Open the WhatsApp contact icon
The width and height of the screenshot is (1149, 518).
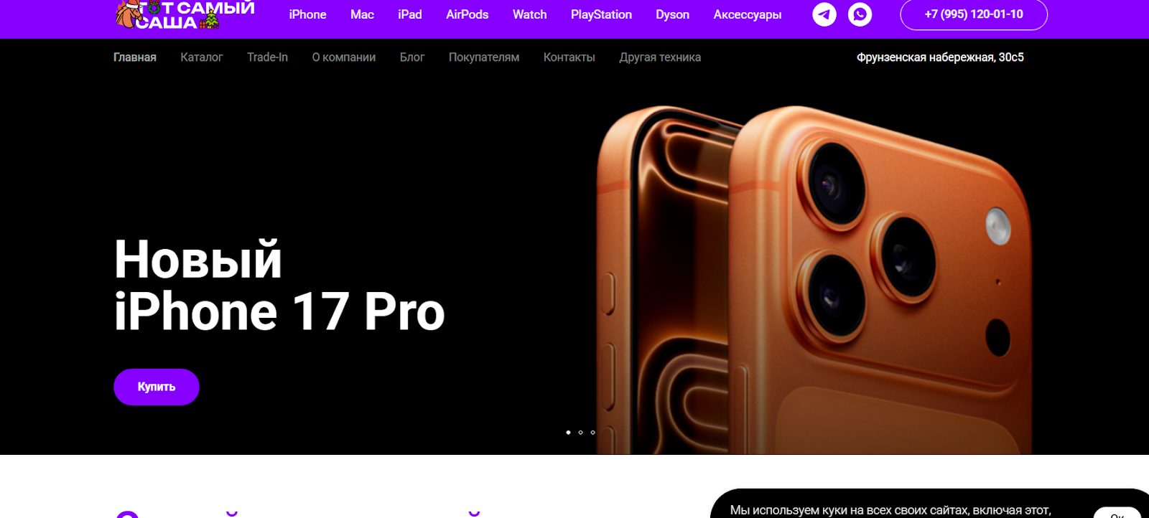pos(860,14)
